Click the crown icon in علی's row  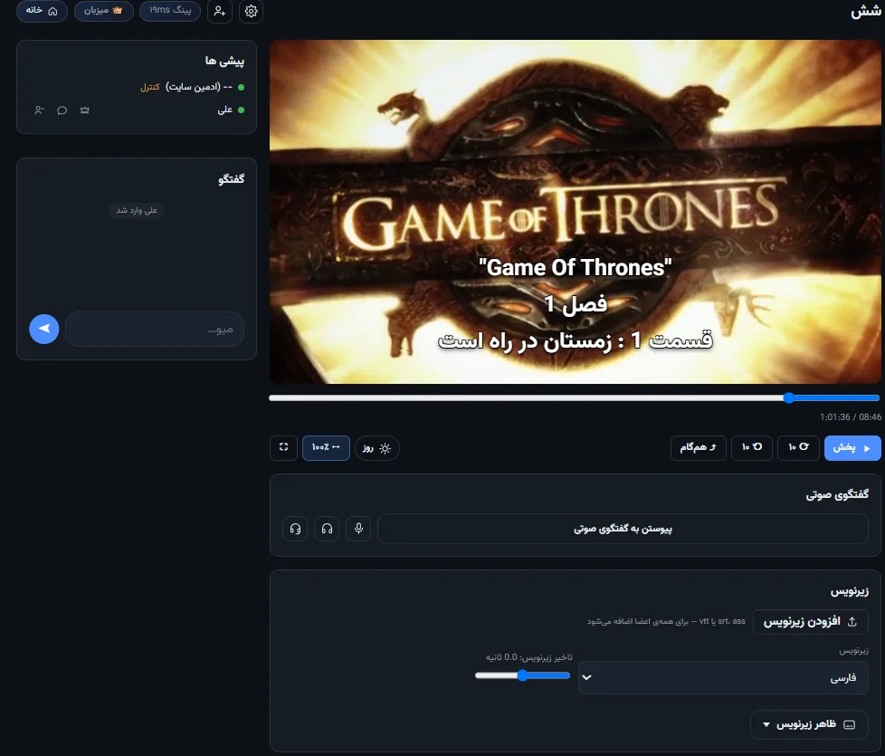coord(85,110)
